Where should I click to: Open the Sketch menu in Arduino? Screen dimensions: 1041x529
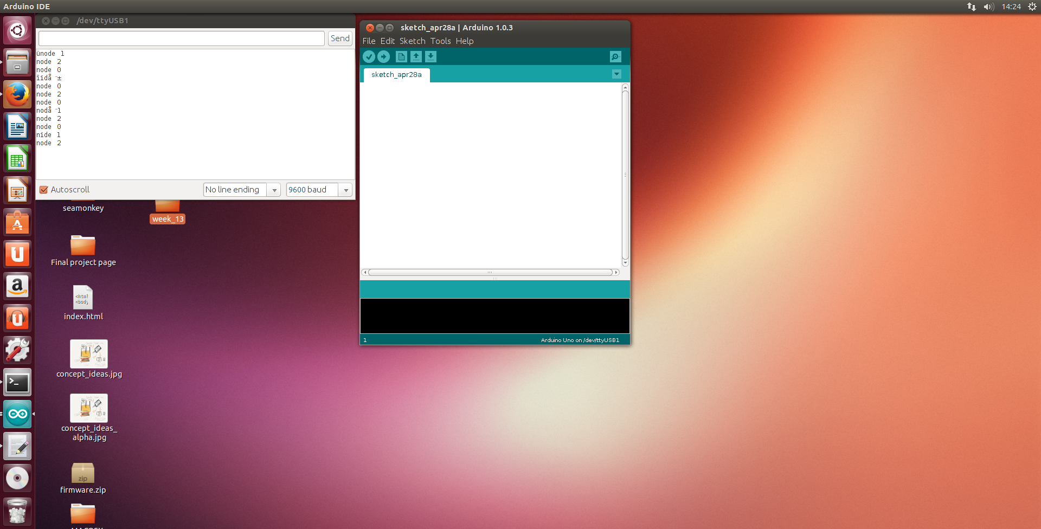(413, 41)
